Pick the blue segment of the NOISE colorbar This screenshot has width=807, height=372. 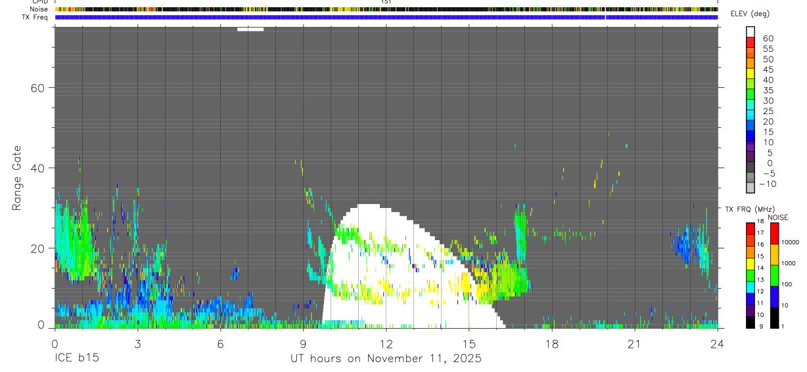coord(774,297)
